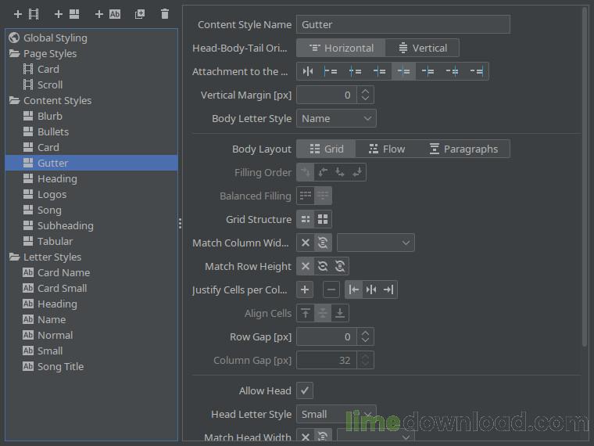594x446 pixels.
Task: Select the Song Title letter style
Action: (60, 366)
